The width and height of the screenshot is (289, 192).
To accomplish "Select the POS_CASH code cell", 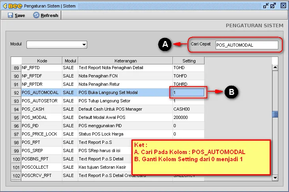I will 42,109.
